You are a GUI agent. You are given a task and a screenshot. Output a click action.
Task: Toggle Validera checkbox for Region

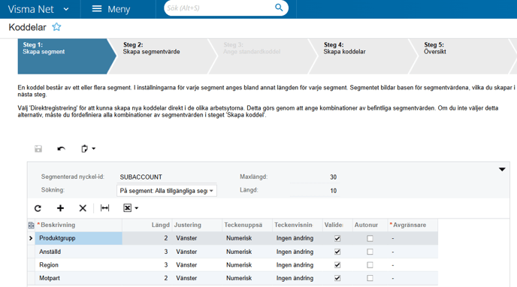tap(337, 265)
